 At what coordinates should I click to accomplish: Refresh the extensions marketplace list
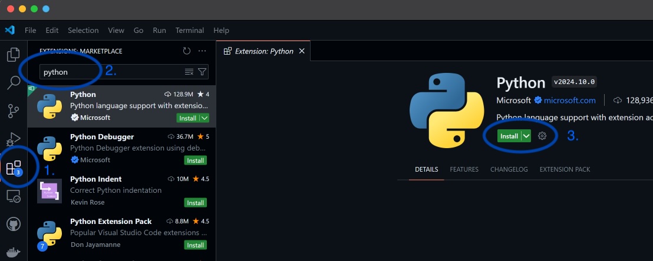(x=187, y=51)
